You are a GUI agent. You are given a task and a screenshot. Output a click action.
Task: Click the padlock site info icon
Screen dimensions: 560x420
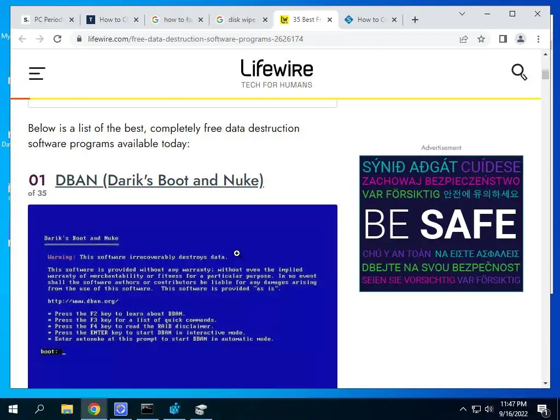coord(79,39)
